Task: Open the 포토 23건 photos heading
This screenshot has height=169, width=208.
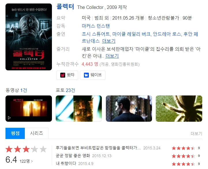Action: (65, 90)
